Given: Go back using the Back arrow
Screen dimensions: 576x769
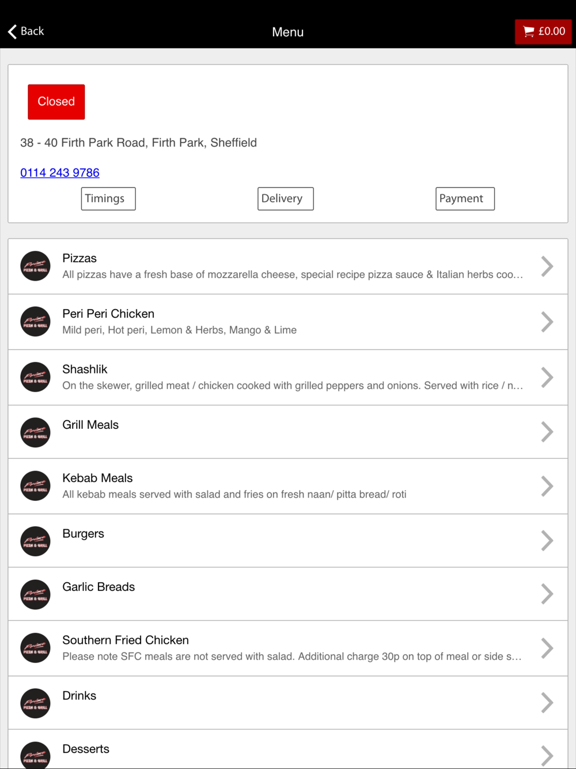Looking at the screenshot, I should tap(26, 31).
